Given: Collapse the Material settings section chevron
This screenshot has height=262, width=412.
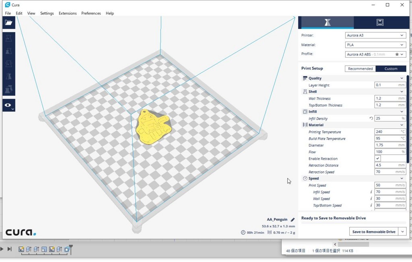Looking at the screenshot, I should click(402, 125).
